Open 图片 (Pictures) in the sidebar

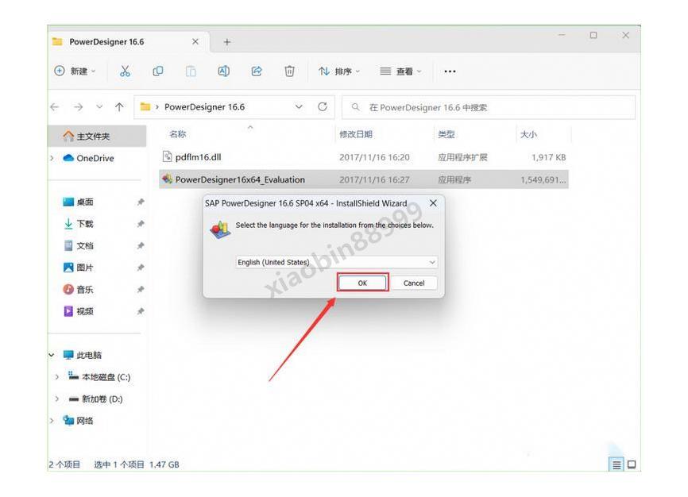point(79,268)
